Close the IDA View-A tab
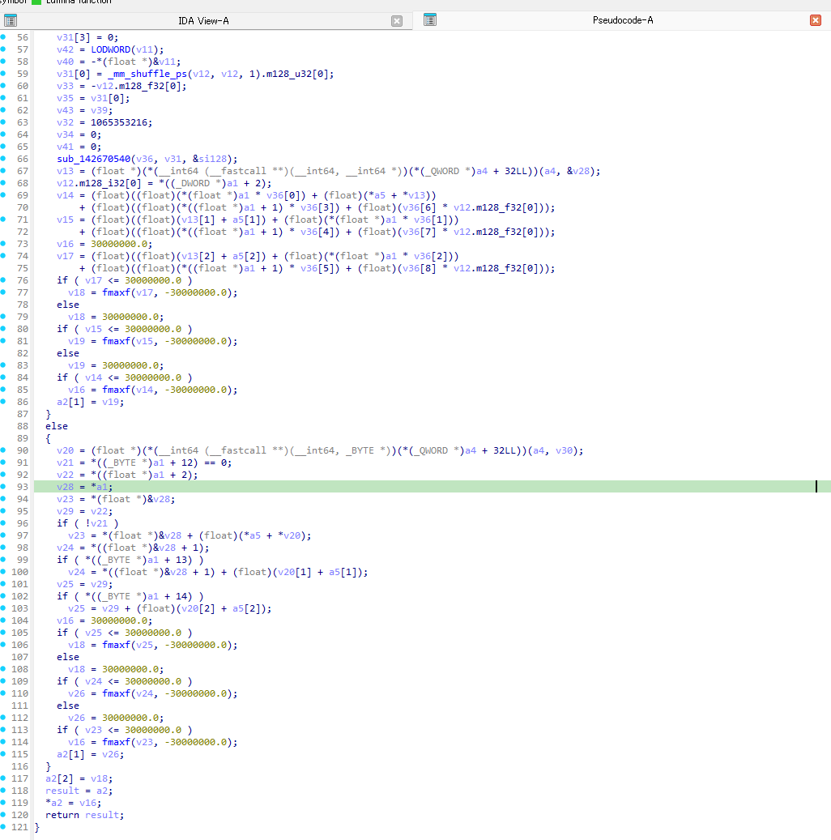This screenshot has height=840, width=831. click(x=397, y=21)
